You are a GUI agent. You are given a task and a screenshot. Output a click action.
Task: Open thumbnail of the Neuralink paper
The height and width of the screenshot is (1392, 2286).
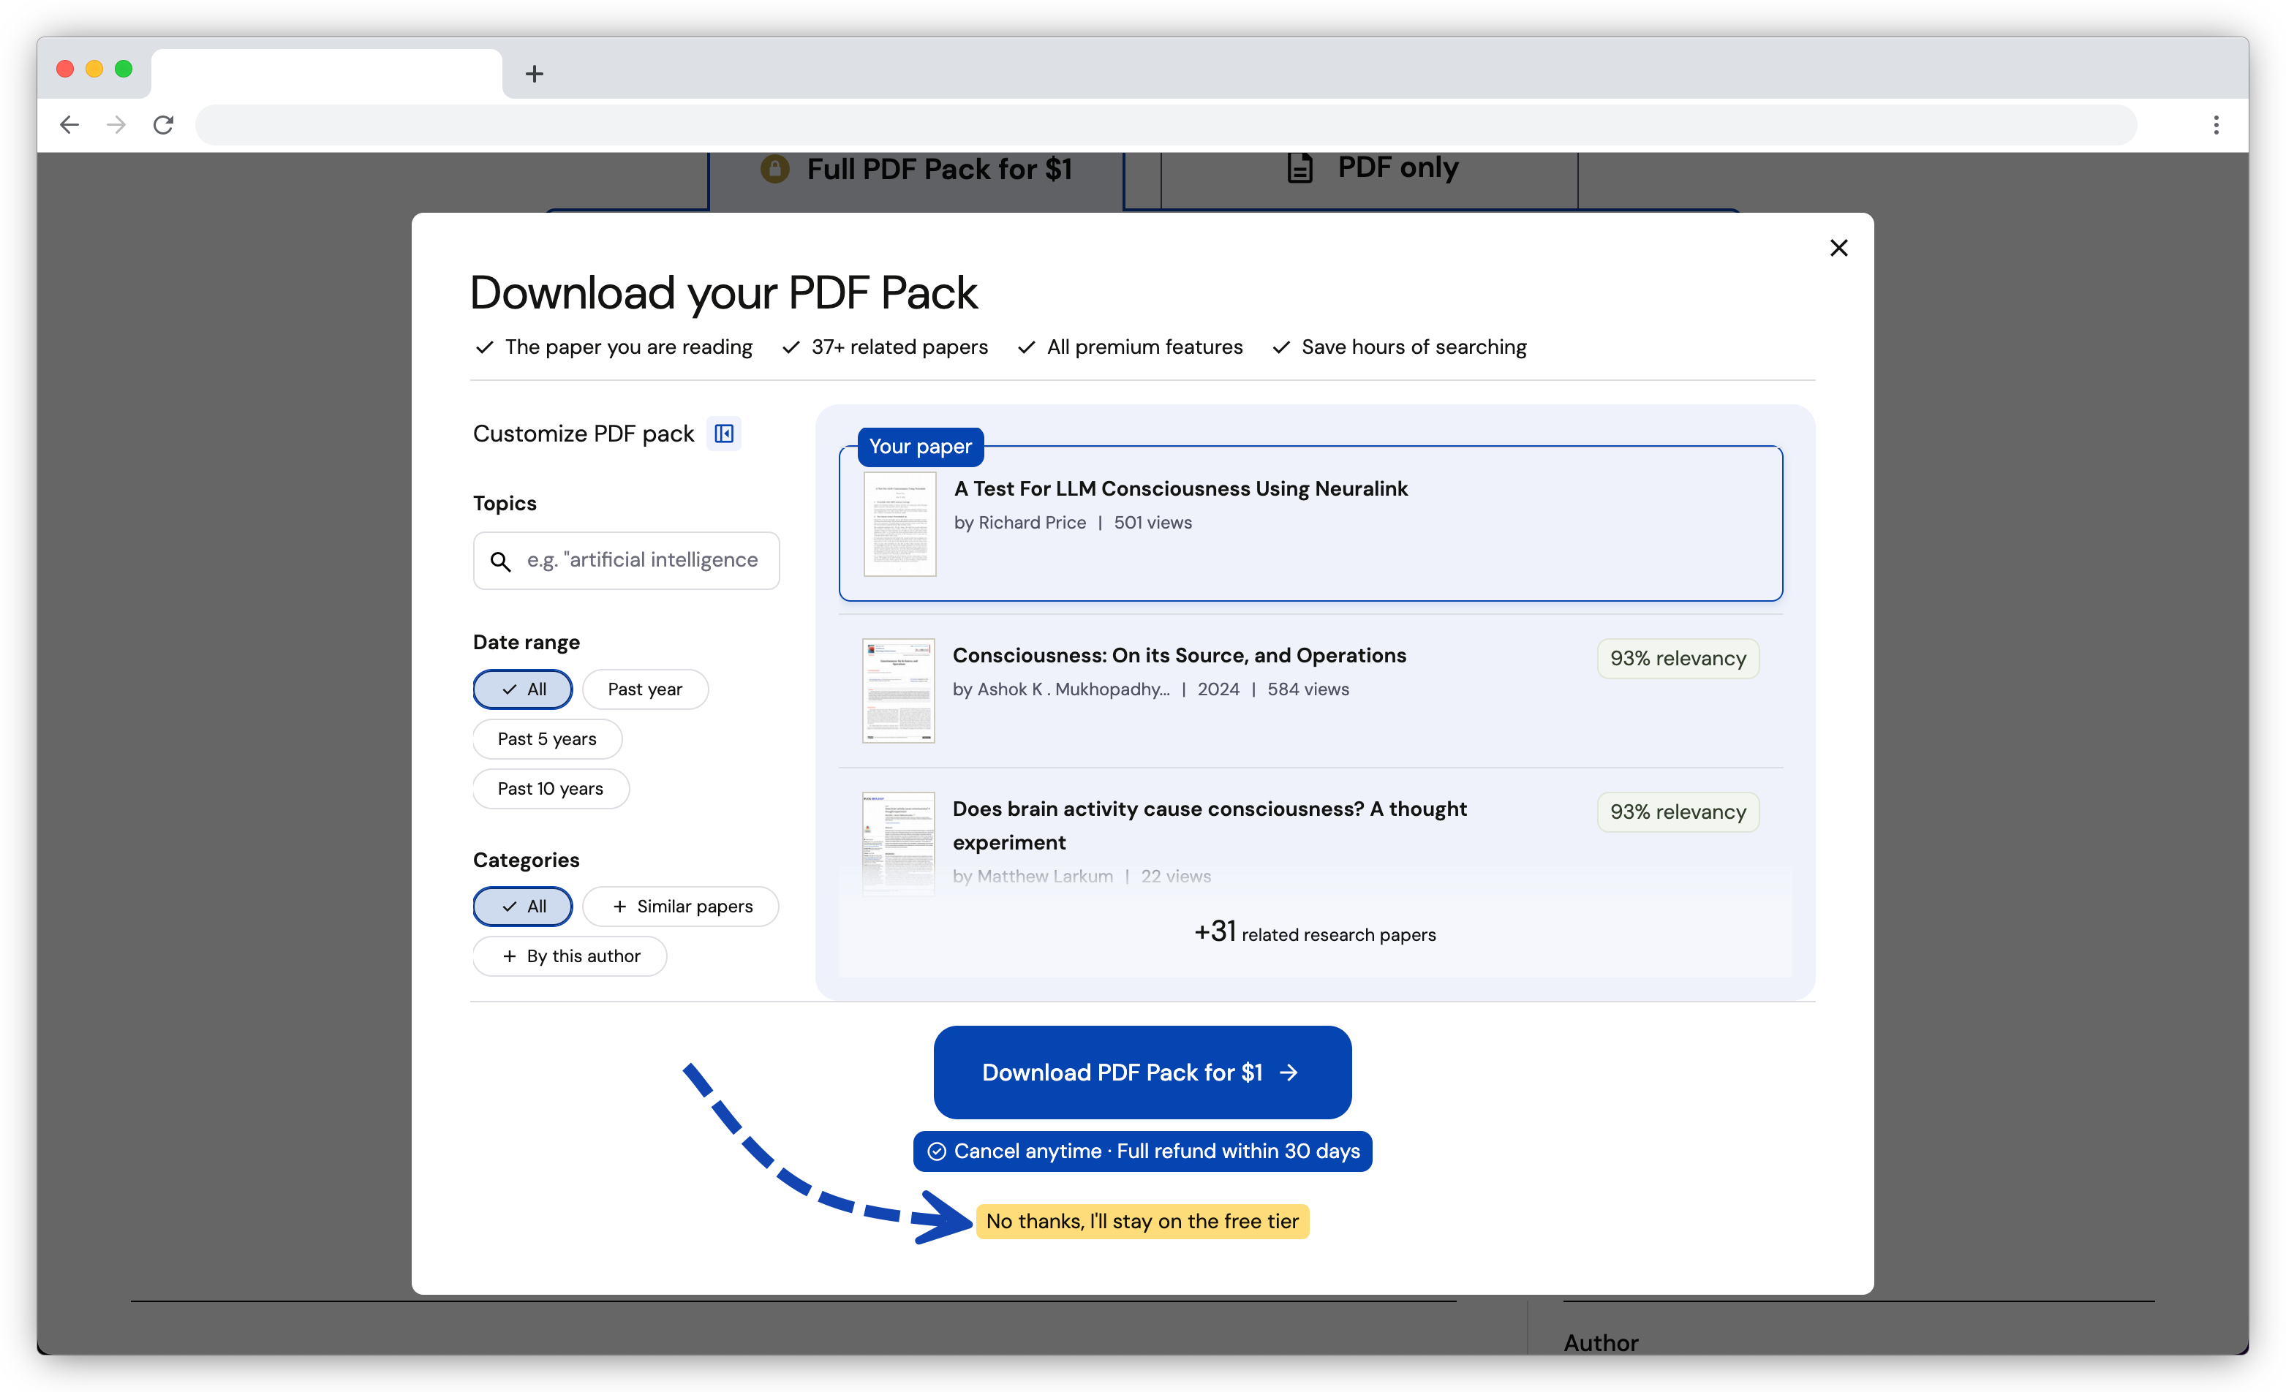click(x=899, y=524)
